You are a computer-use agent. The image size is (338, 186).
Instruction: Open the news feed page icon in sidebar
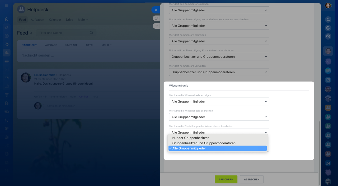(x=7, y=36)
